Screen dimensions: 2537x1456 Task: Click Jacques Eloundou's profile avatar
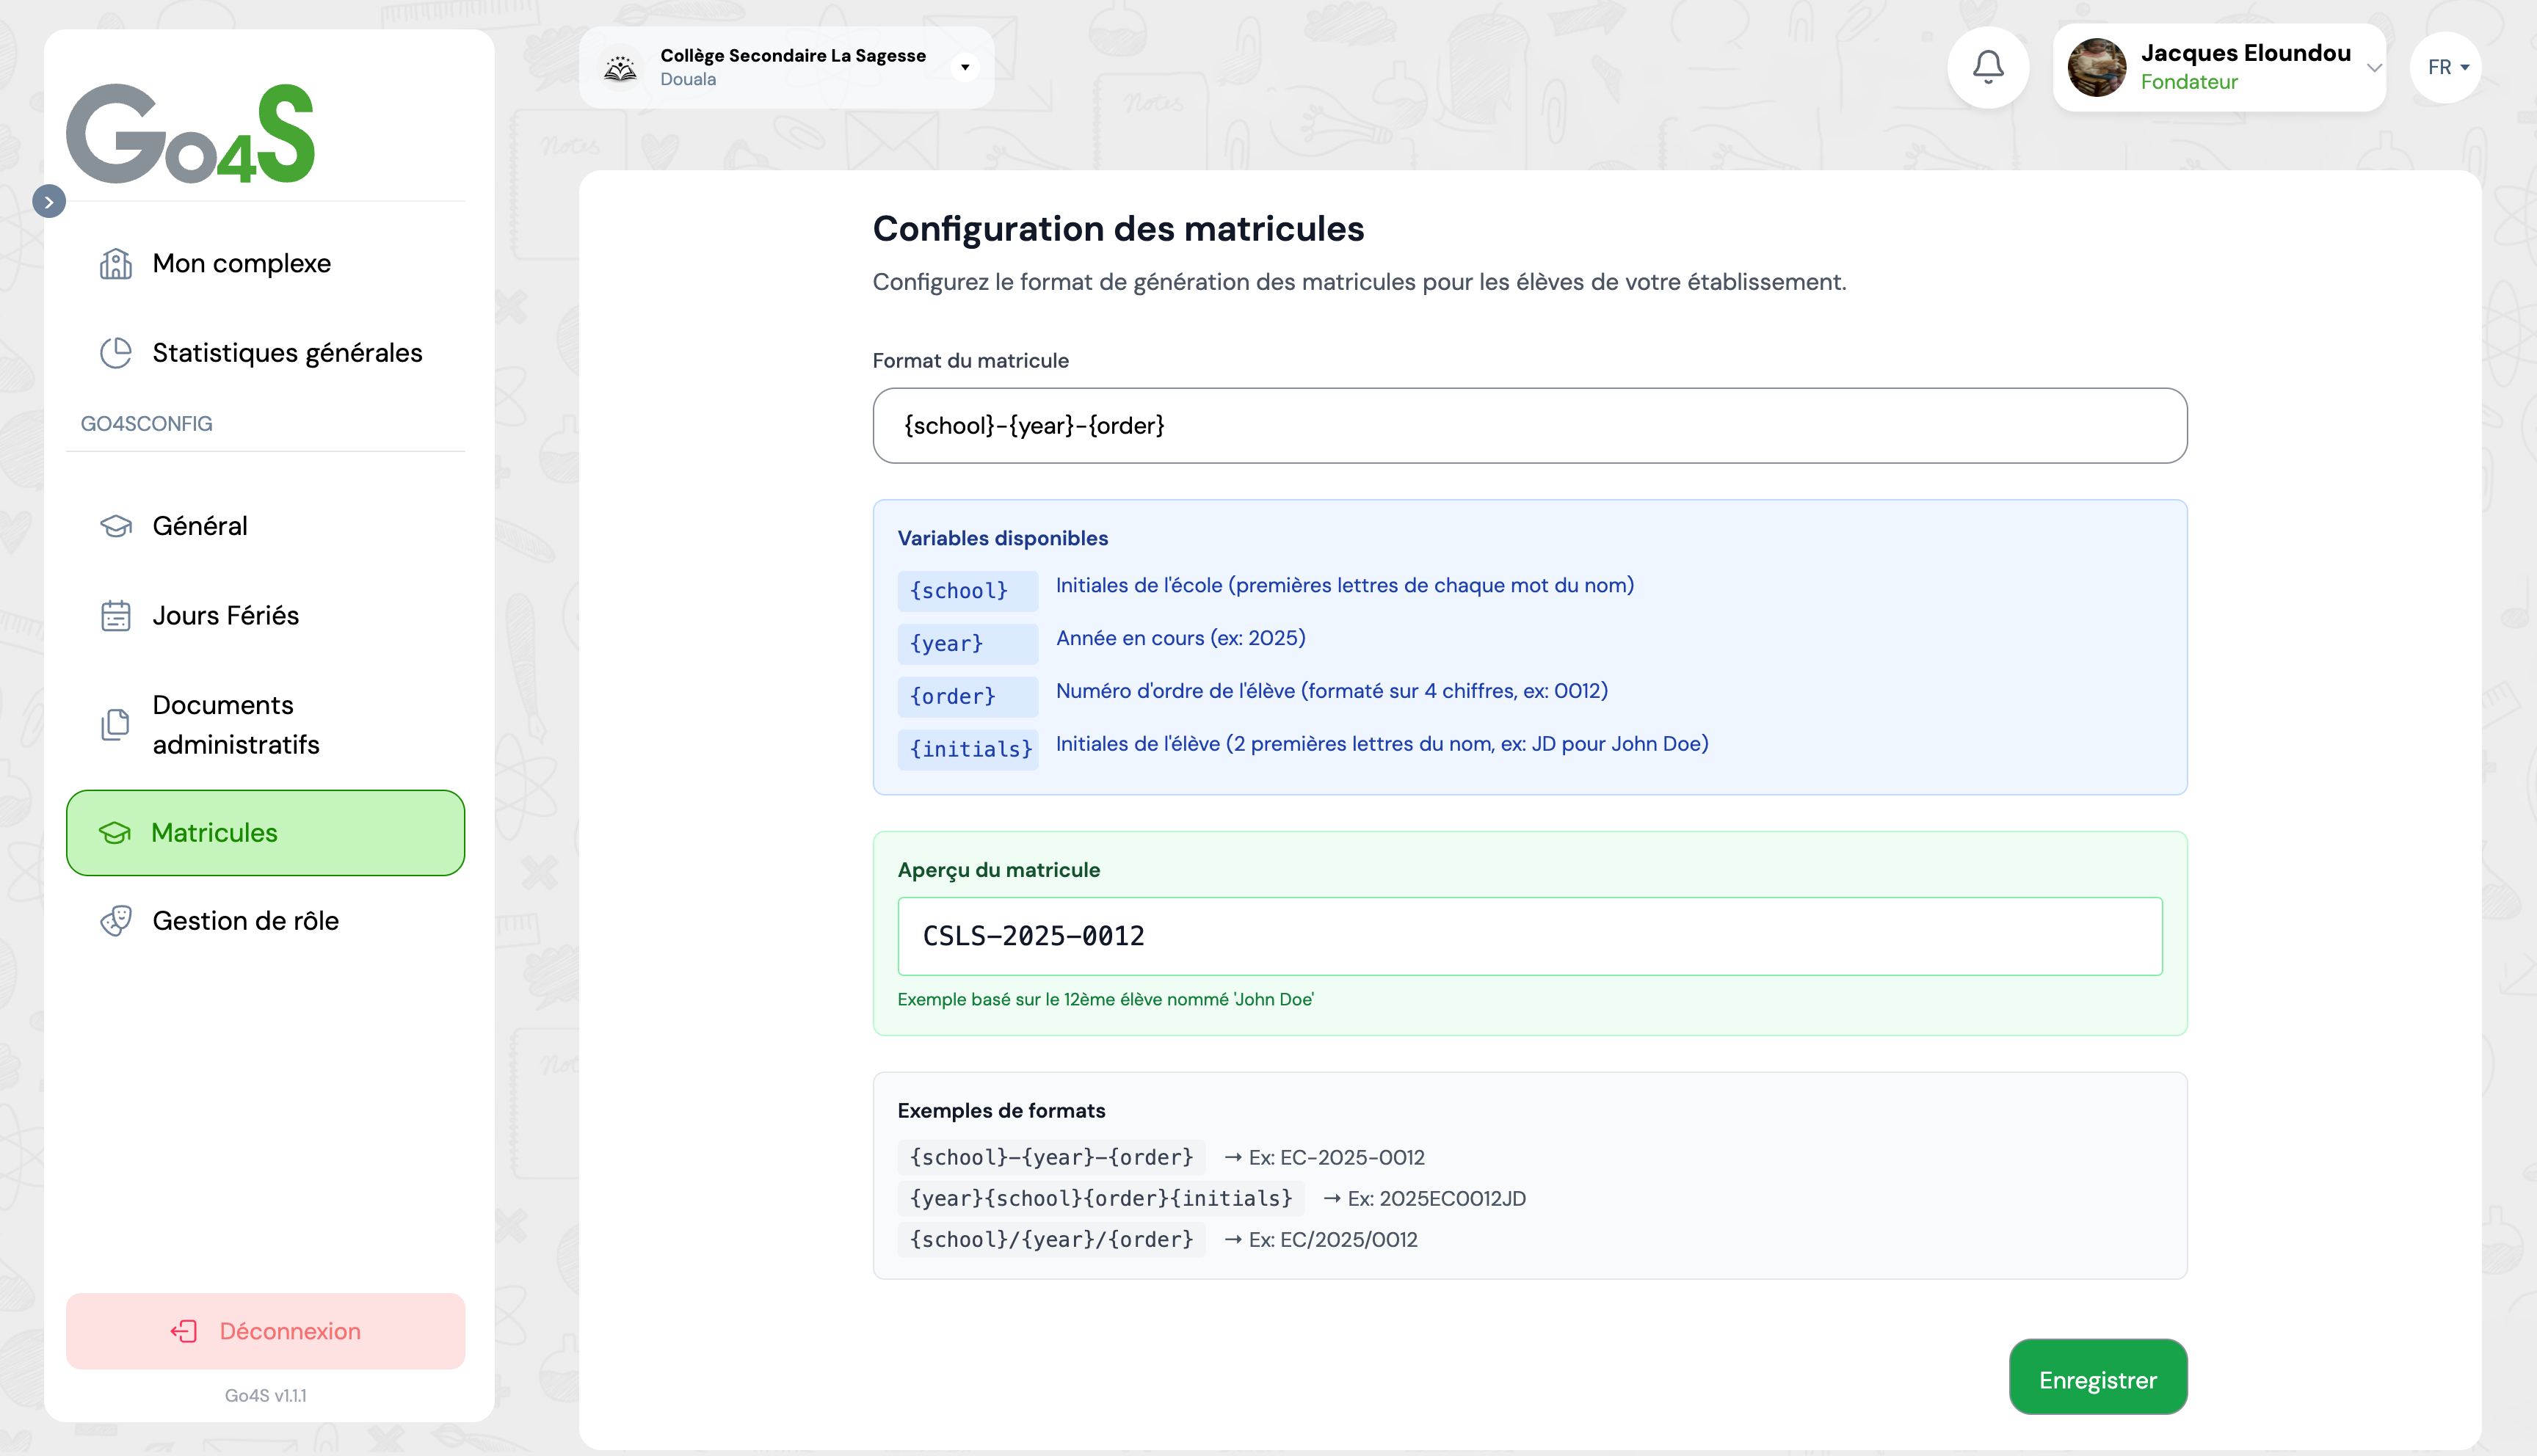click(2096, 67)
